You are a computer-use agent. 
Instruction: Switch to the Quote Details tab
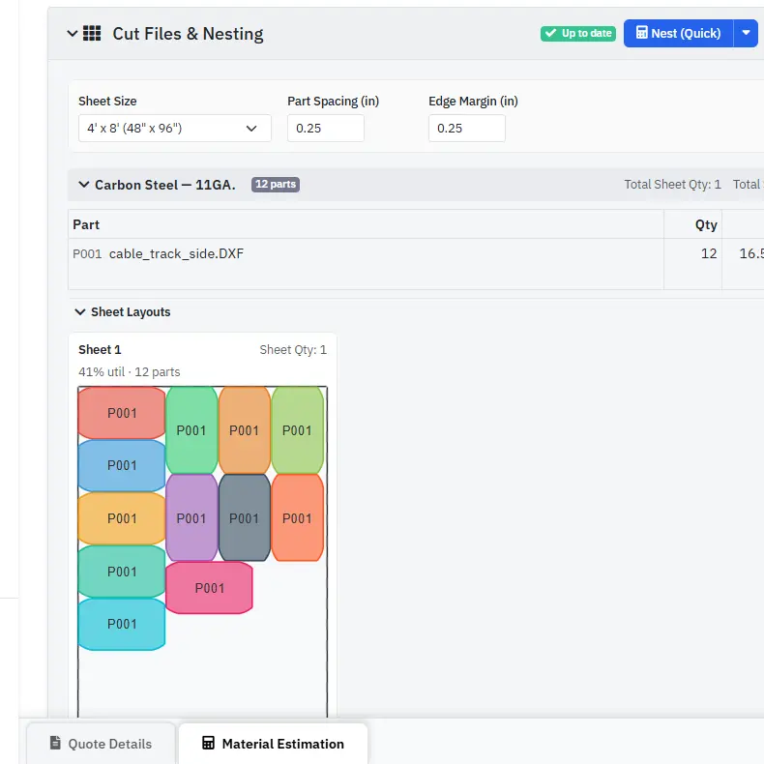tap(101, 744)
